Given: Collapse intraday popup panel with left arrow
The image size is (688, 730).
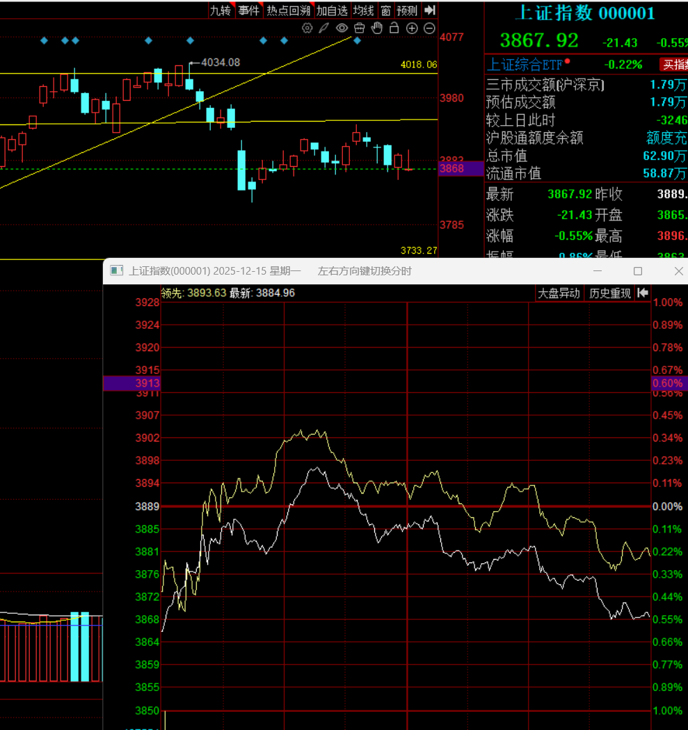Looking at the screenshot, I should pos(643,293).
